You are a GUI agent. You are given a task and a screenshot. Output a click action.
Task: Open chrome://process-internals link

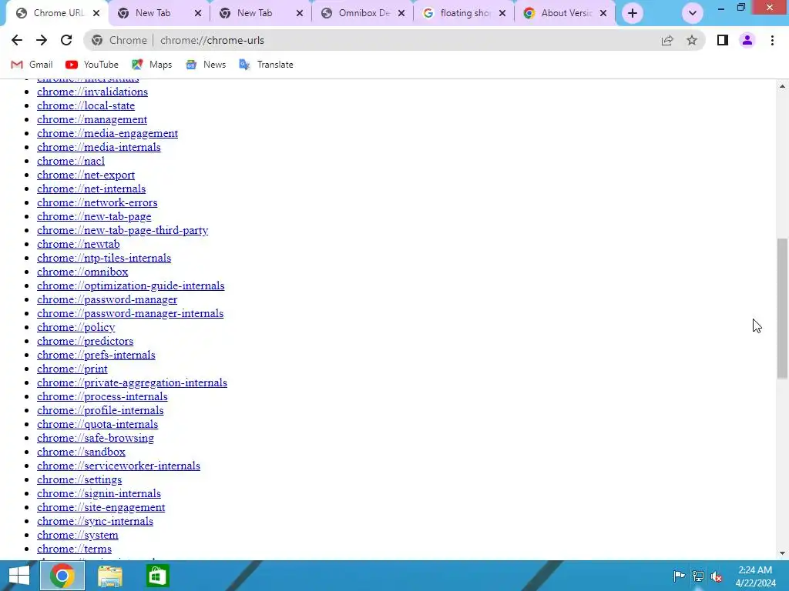pos(102,396)
